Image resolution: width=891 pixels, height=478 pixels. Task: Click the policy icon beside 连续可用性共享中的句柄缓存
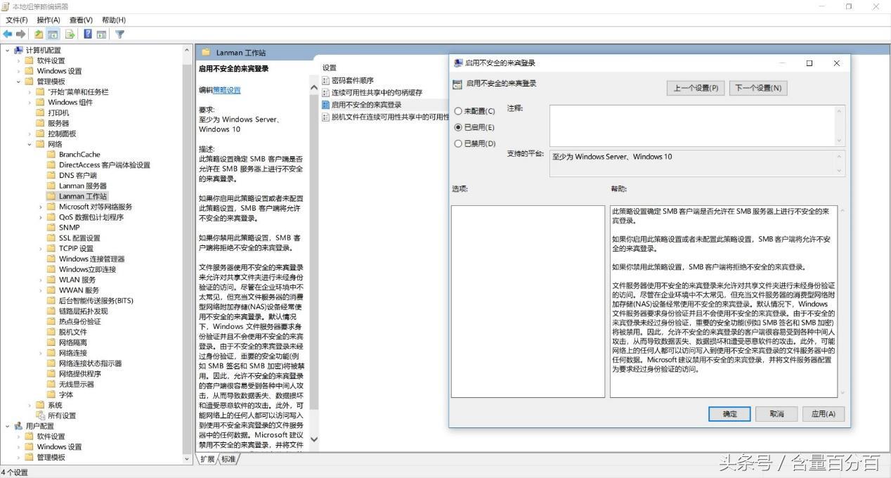pyautogui.click(x=325, y=93)
